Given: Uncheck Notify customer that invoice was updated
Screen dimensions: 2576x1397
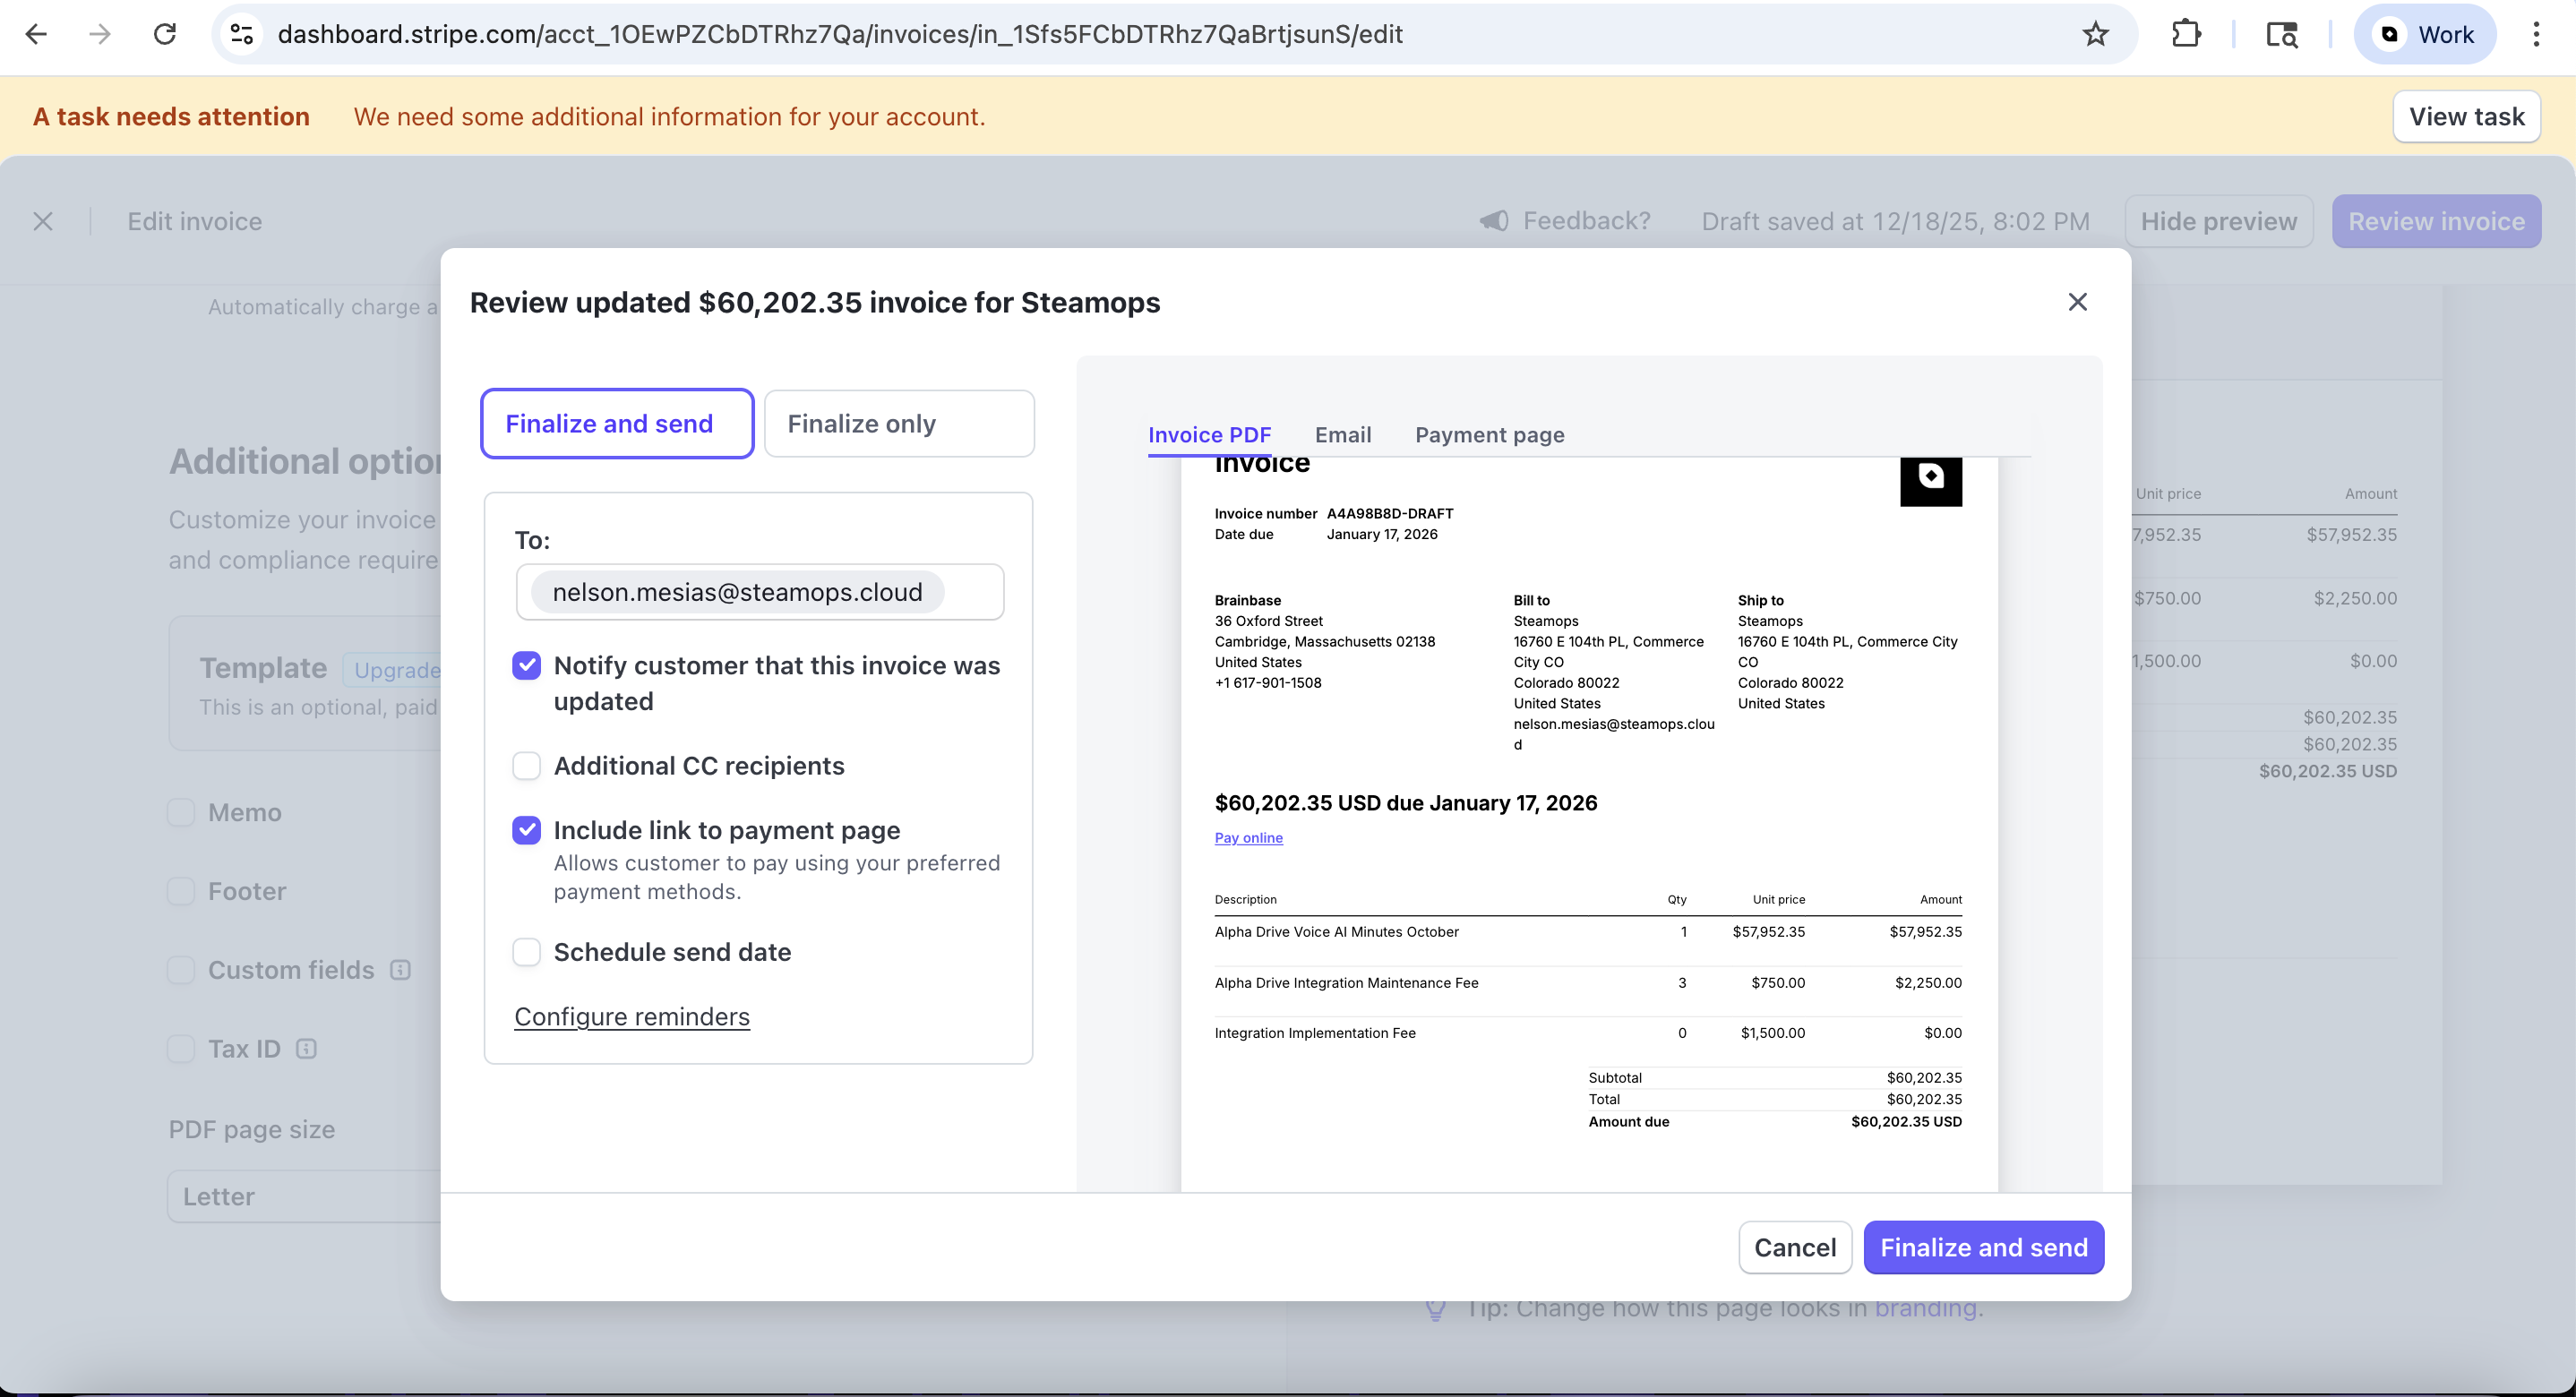Looking at the screenshot, I should pyautogui.click(x=526, y=666).
